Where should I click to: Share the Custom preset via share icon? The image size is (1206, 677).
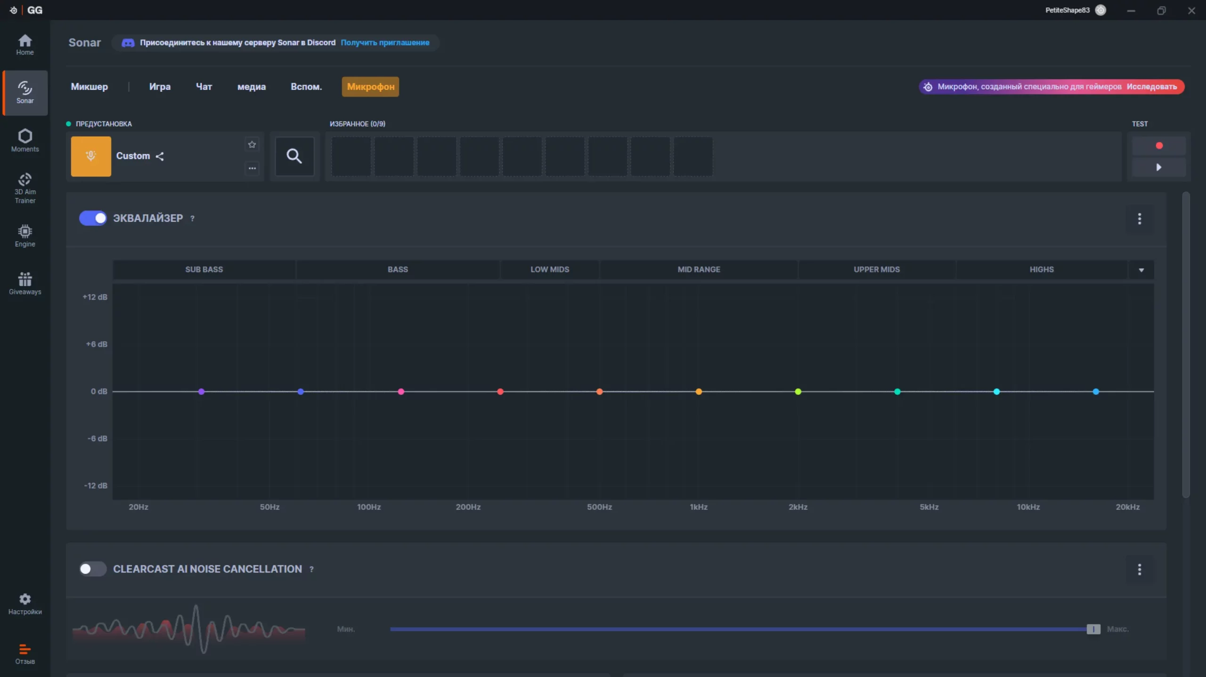160,156
